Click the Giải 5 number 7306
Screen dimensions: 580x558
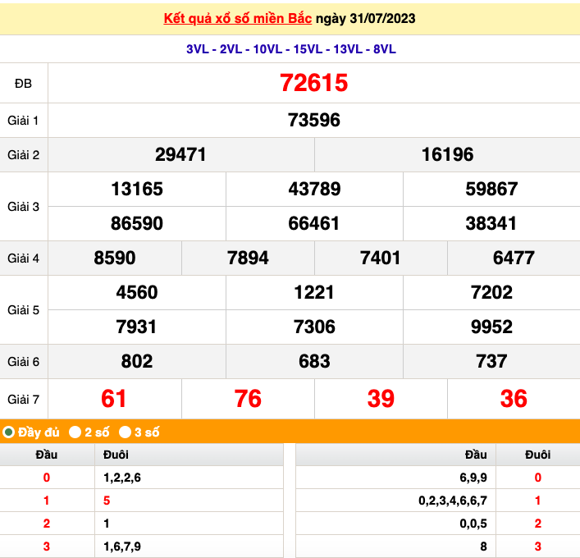[x=314, y=327]
